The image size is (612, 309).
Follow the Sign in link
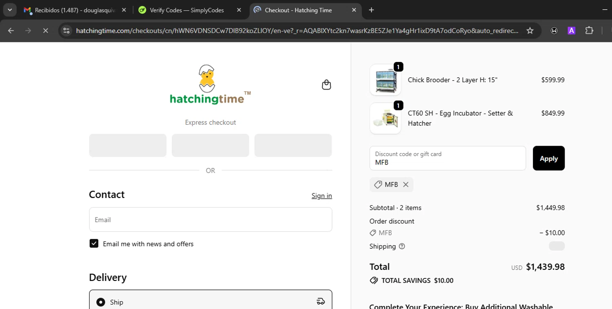click(322, 196)
